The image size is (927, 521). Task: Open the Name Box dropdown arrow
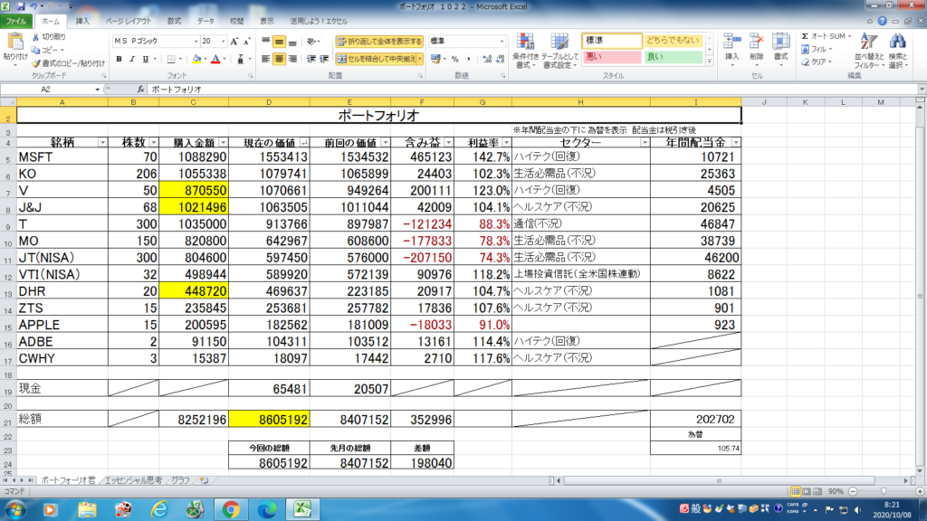(x=98, y=90)
